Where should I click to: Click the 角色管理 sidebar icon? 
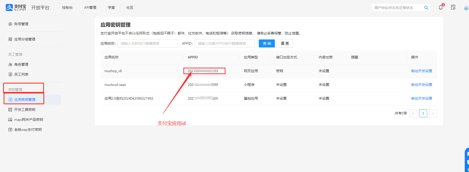point(10,64)
